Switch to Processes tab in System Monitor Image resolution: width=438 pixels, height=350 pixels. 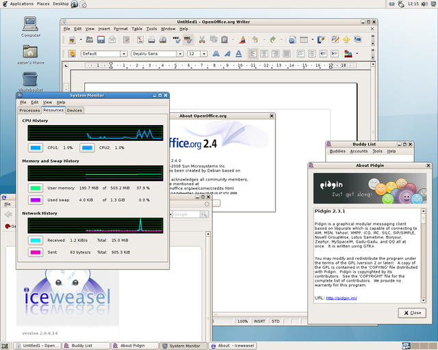click(x=29, y=110)
